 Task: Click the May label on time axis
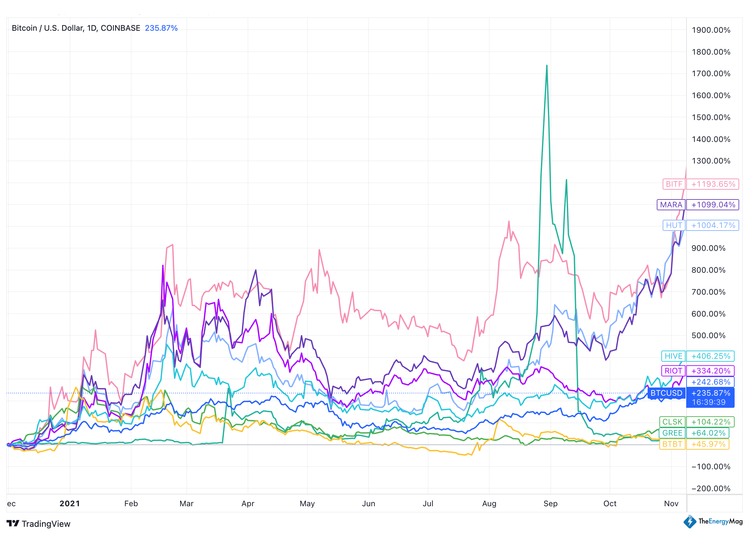pos(307,504)
